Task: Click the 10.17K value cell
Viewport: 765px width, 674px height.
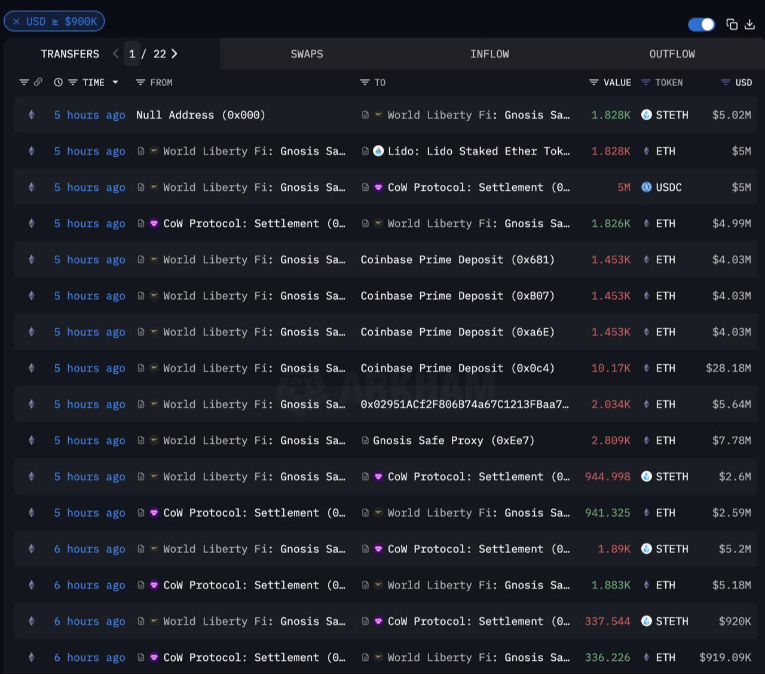Action: [x=611, y=368]
